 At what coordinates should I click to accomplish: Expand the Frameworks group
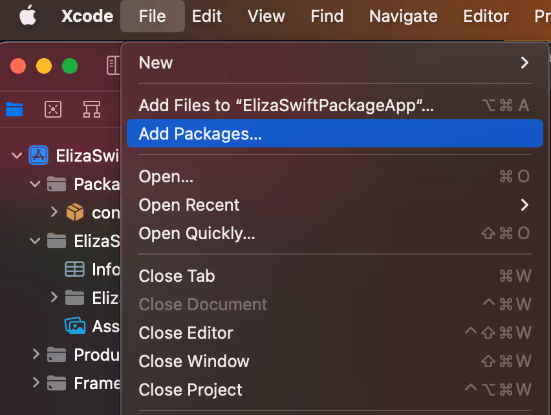point(36,383)
